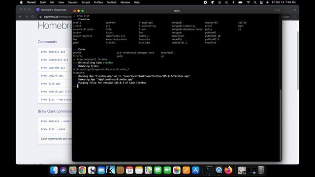315x177 pixels.
Task: Open the Toolbelt menu
Action: 112,2
